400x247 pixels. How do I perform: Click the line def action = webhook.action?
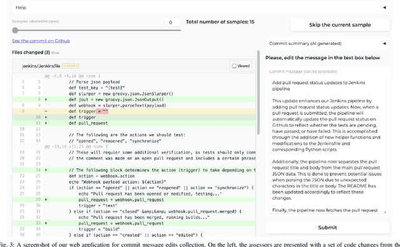tap(101, 176)
